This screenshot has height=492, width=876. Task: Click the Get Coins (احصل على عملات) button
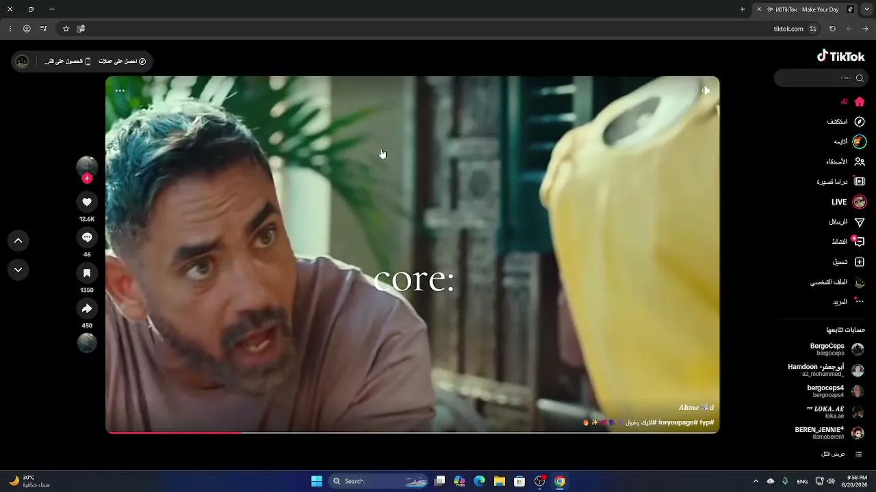(x=123, y=61)
